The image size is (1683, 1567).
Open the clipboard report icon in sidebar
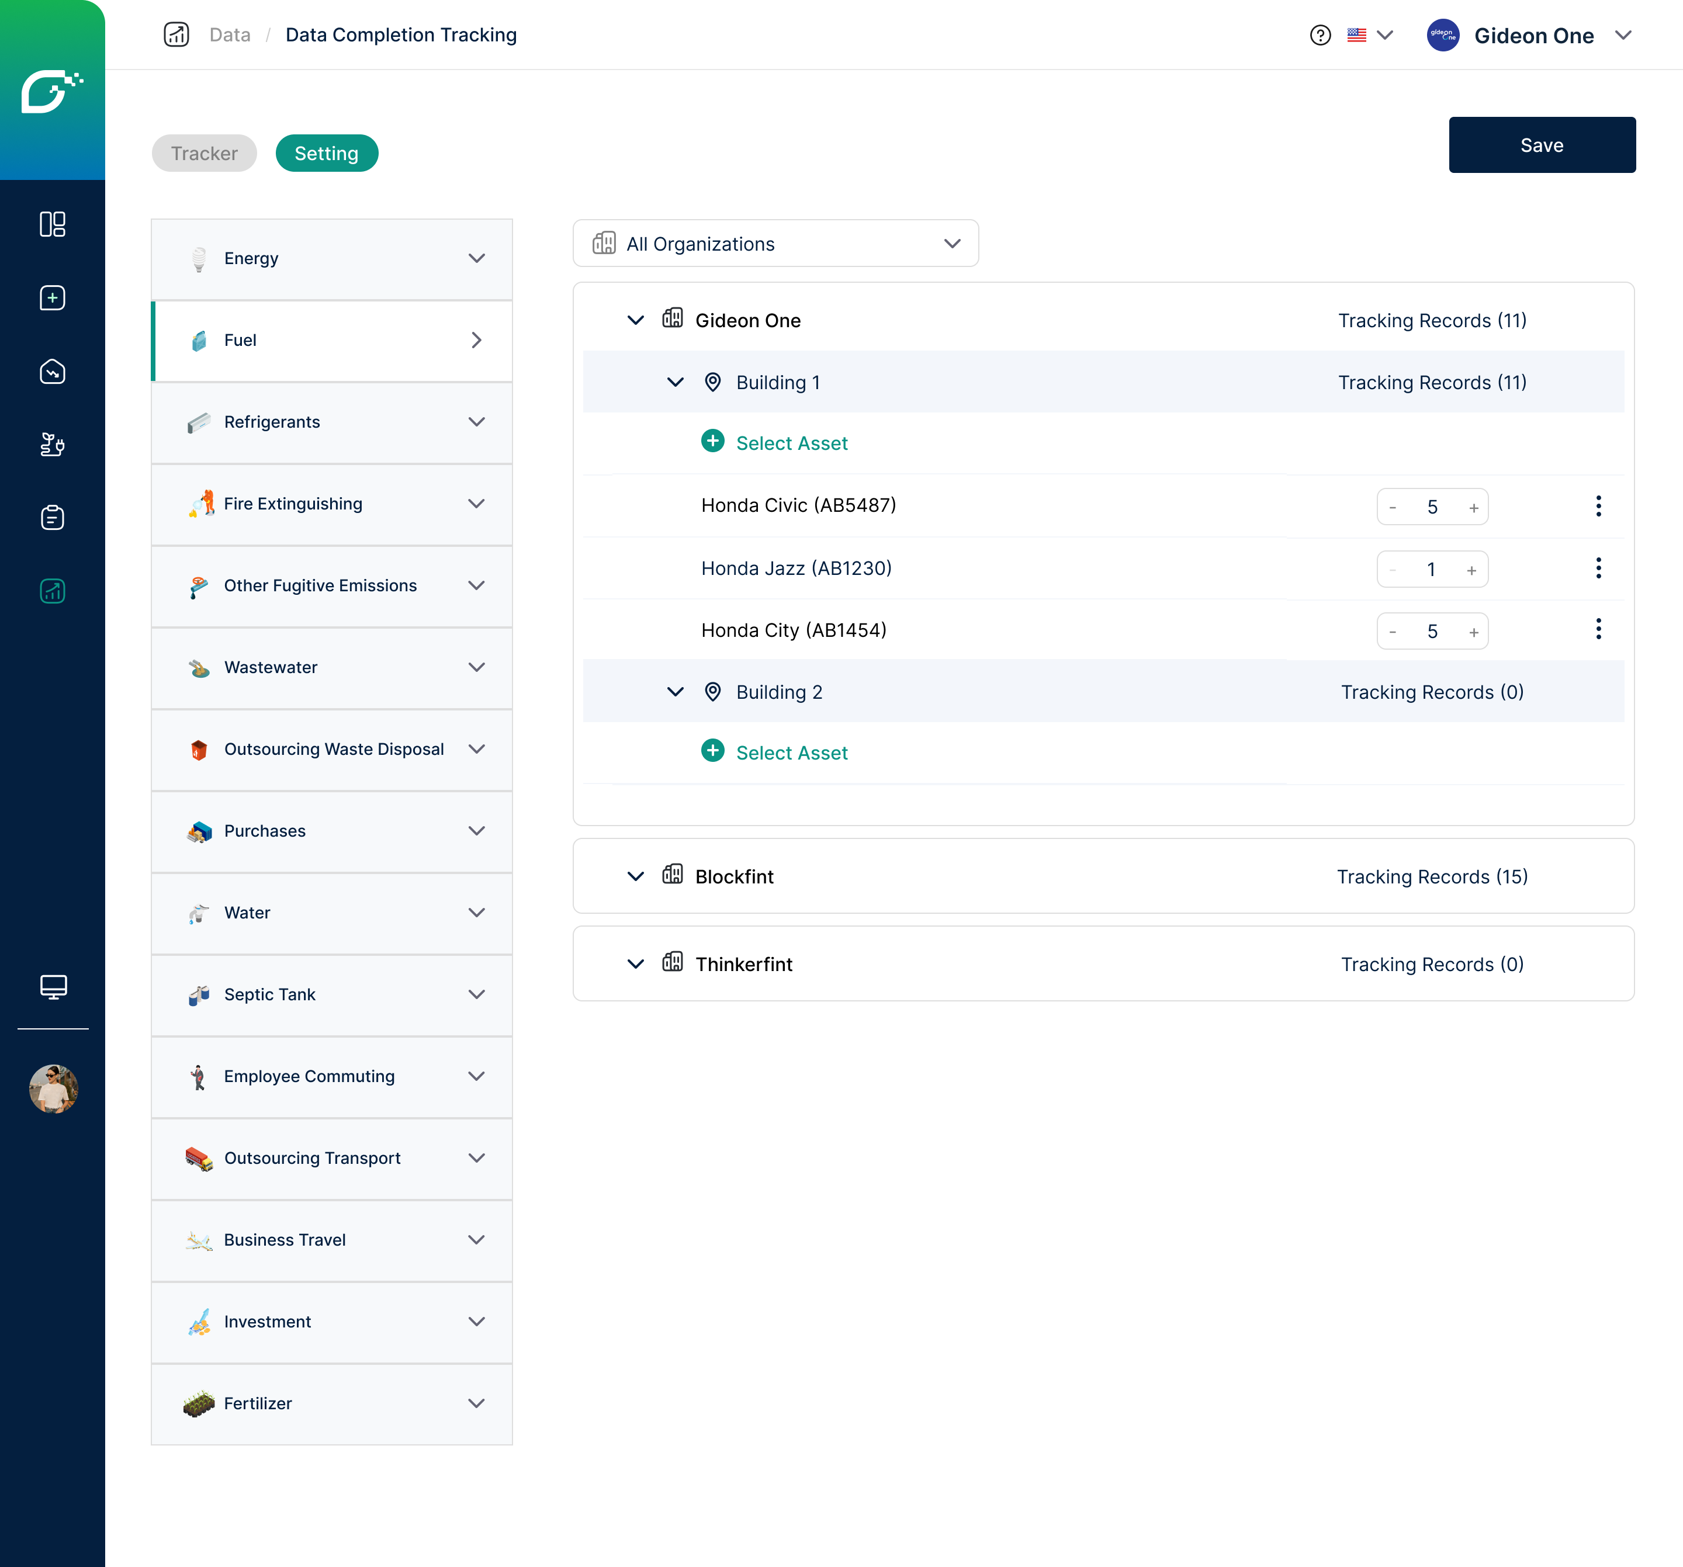(53, 517)
